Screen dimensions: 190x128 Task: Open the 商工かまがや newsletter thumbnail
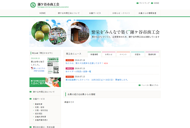(53, 66)
